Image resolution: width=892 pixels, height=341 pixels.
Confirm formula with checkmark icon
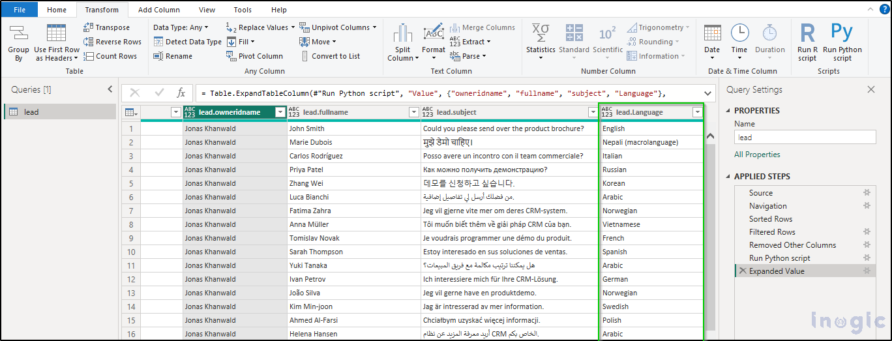tap(158, 93)
